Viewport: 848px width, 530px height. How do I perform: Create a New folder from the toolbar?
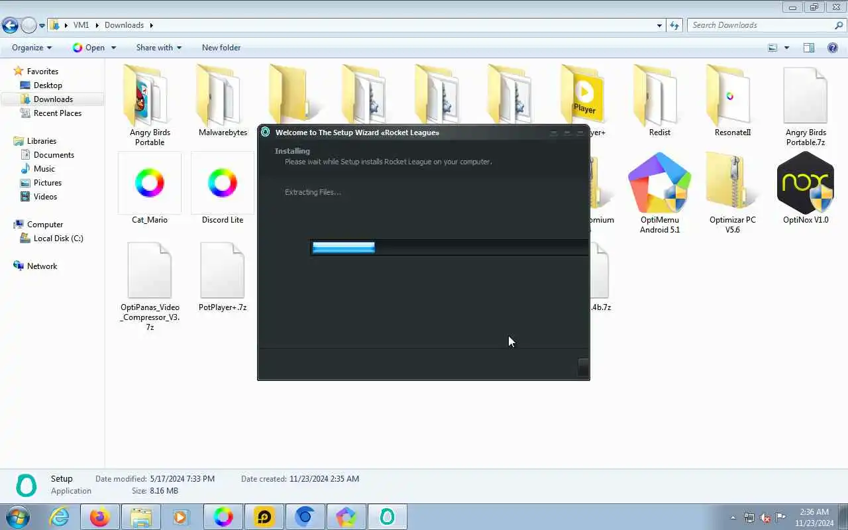point(221,48)
